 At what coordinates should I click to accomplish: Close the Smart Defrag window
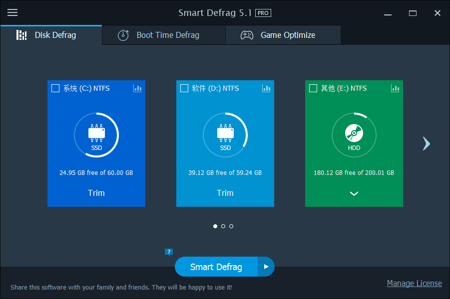point(438,13)
